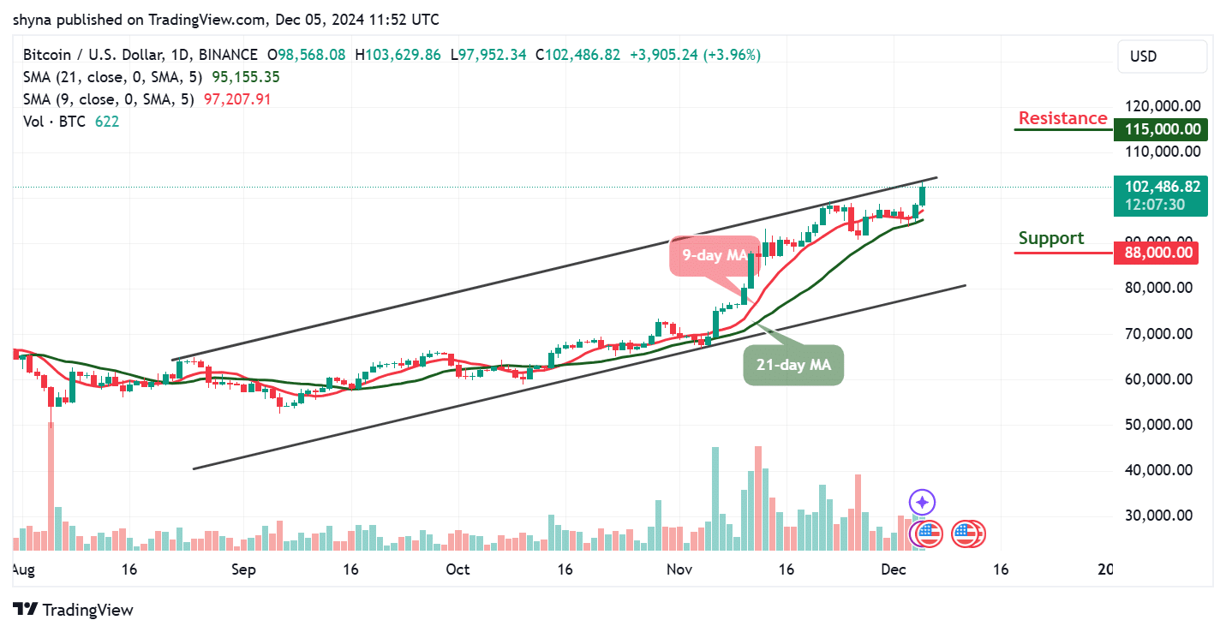Select the SMA 21 indicator legend

[x=115, y=77]
